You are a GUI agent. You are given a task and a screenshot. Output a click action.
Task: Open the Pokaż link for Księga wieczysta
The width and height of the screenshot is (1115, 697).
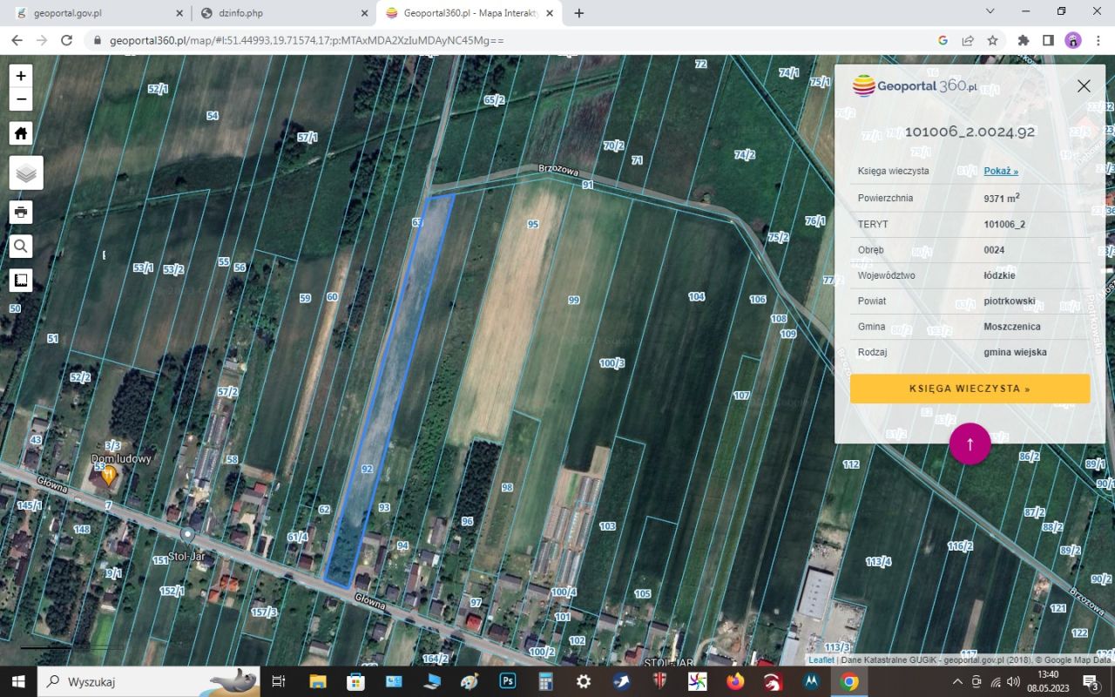tap(1000, 171)
